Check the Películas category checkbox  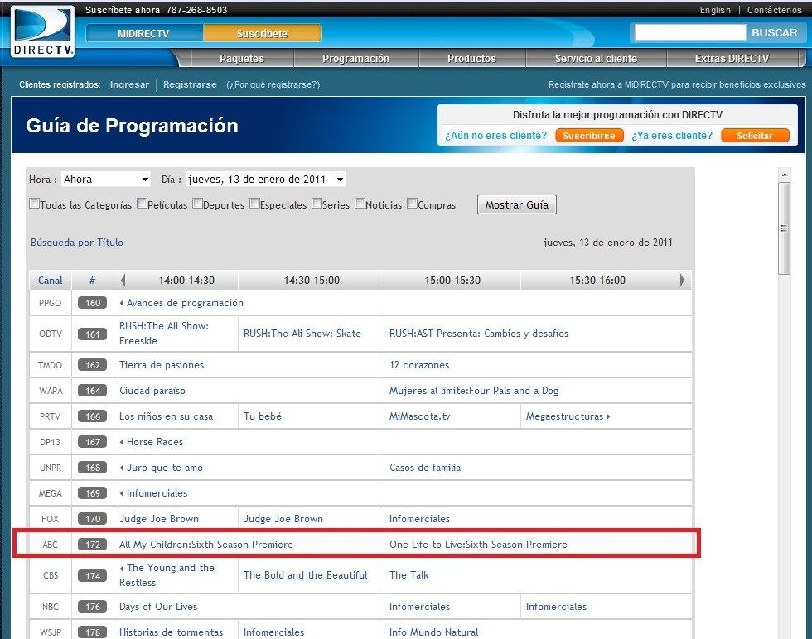pyautogui.click(x=142, y=204)
